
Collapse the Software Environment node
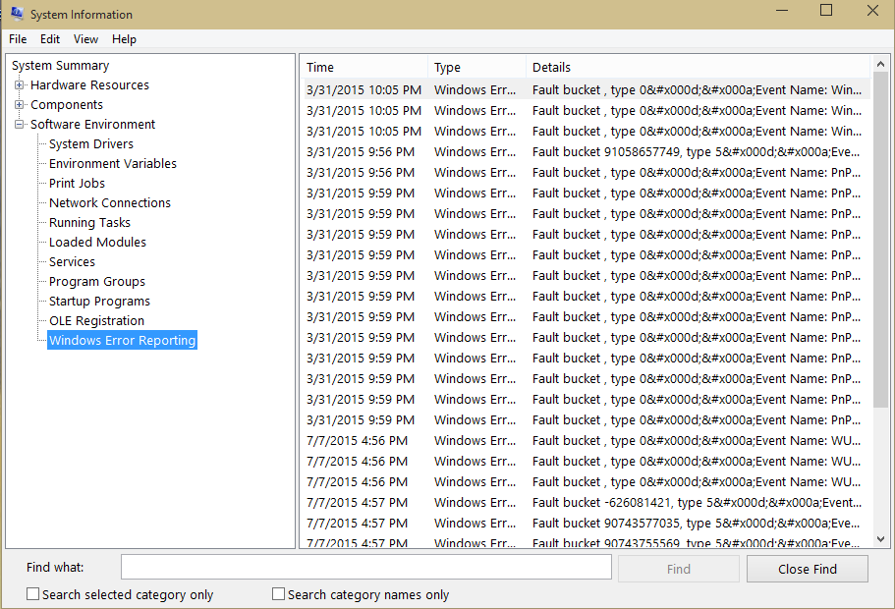pos(19,124)
